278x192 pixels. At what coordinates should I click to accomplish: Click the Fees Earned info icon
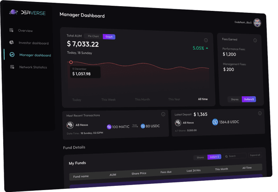pos(255,40)
